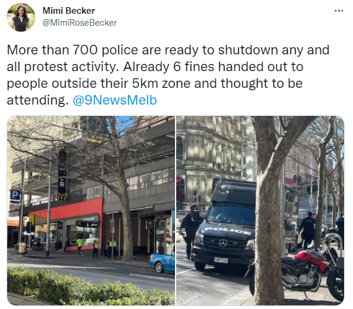353x309 pixels.
Task: Click the blue P parking sign in photo
Action: pyautogui.click(x=15, y=195)
